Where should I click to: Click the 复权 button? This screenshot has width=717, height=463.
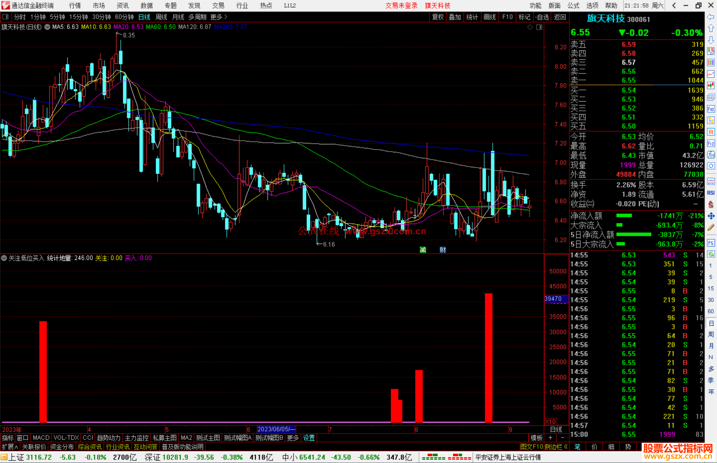pyautogui.click(x=438, y=17)
